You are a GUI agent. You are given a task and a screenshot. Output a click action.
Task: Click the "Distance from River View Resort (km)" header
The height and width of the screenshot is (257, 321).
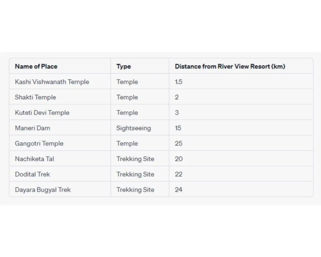[x=230, y=66]
